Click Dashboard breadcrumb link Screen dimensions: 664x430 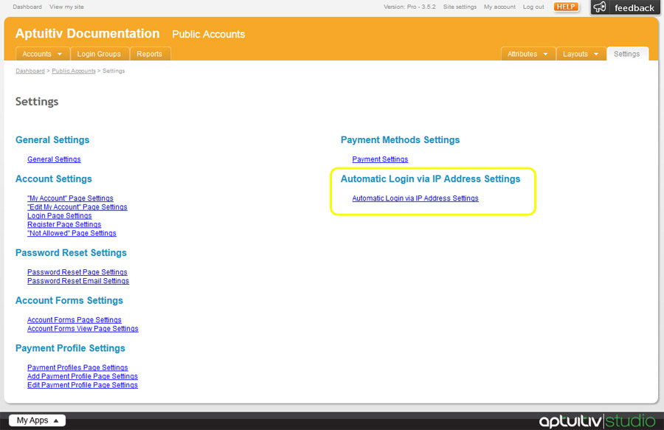(30, 71)
